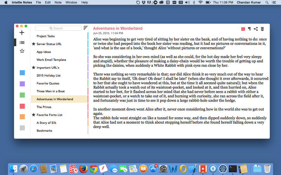The width and height of the screenshot is (281, 175).
Task: Toggle the star on Server Status URL
Action: tap(33, 44)
